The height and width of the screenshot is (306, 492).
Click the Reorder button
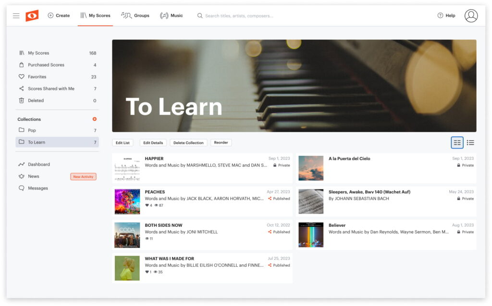pyautogui.click(x=221, y=142)
